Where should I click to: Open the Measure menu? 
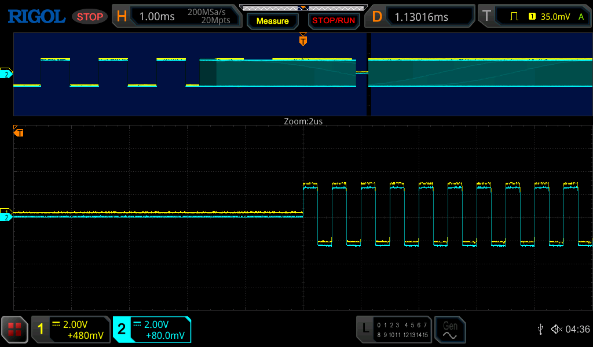[272, 21]
